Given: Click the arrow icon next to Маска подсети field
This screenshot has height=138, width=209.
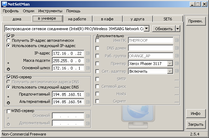Looking at the screenshot, I should tap(88, 61).
